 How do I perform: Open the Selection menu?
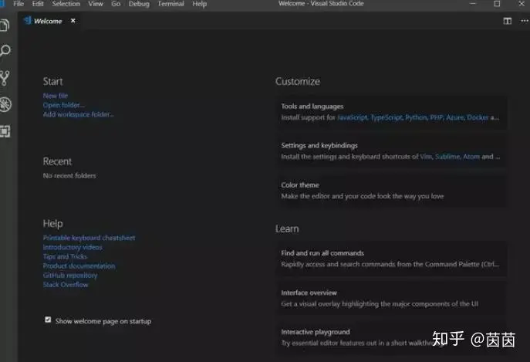[66, 4]
